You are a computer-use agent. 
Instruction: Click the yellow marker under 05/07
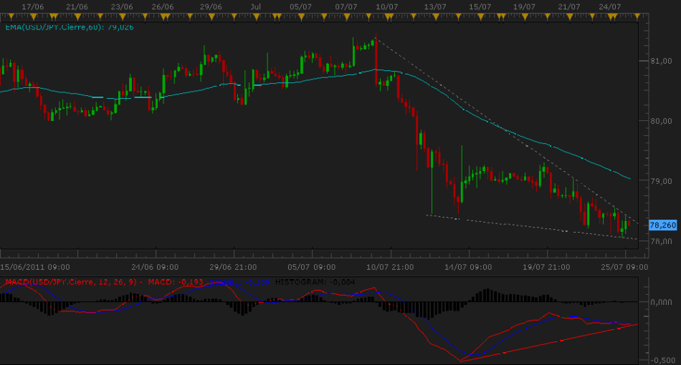300,16
